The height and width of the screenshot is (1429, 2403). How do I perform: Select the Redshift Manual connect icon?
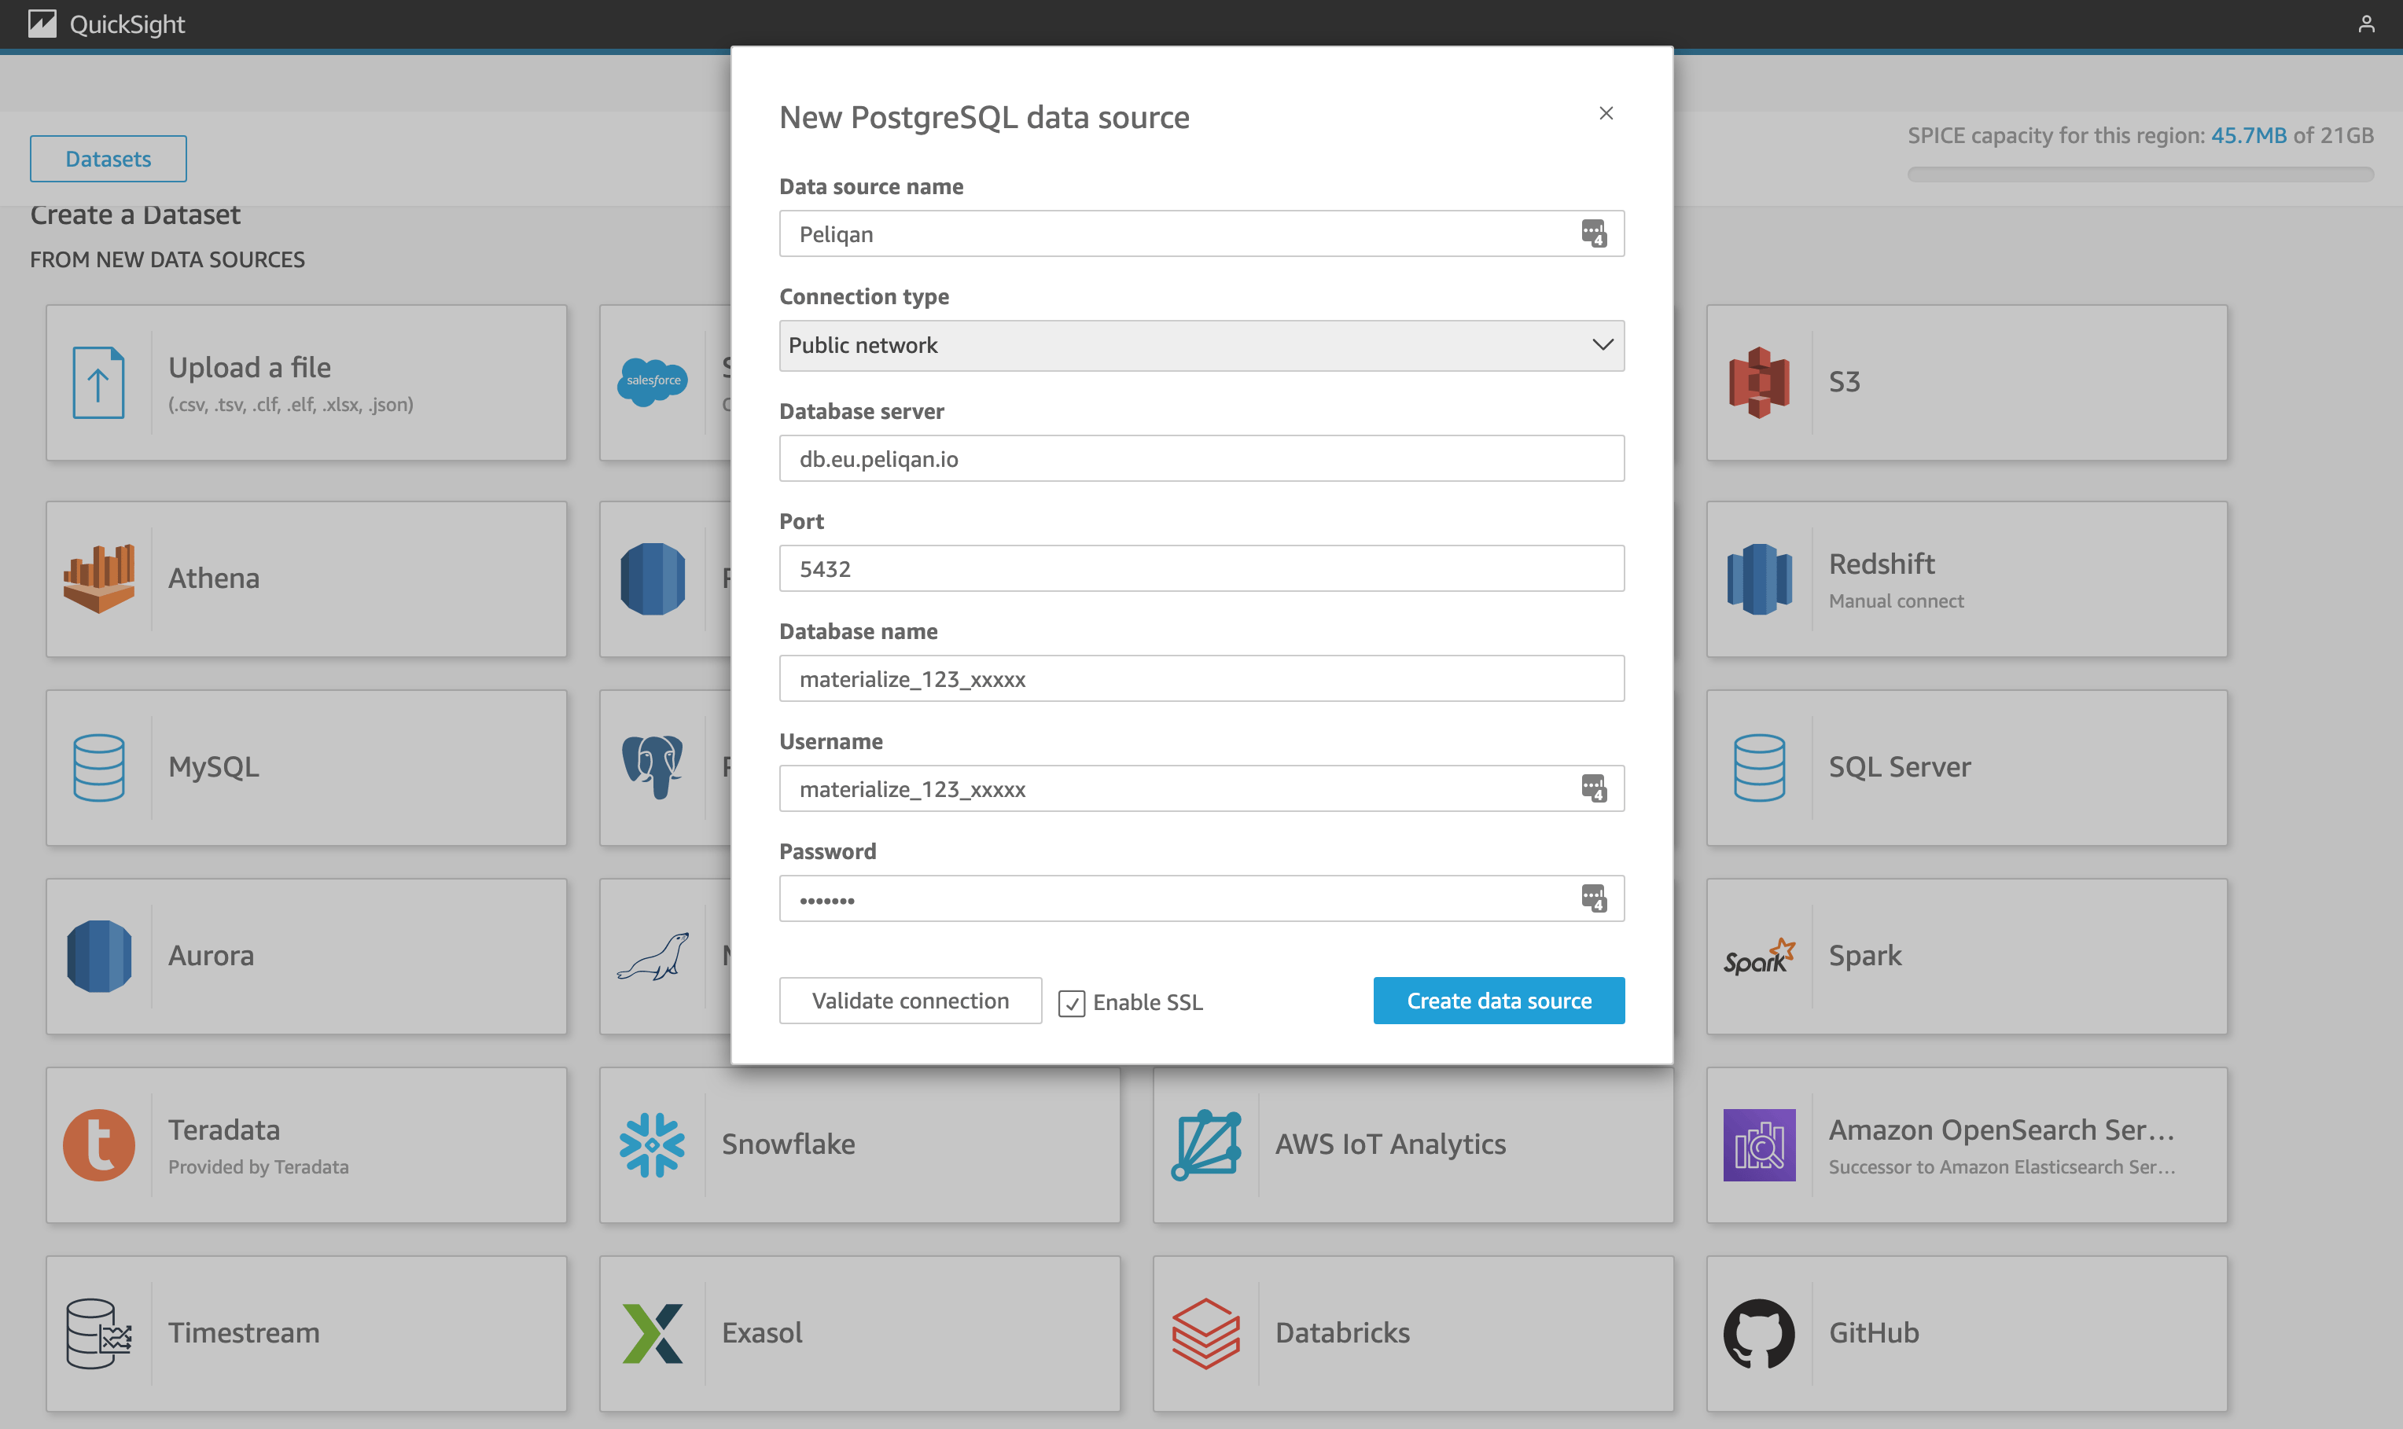[x=1759, y=579]
